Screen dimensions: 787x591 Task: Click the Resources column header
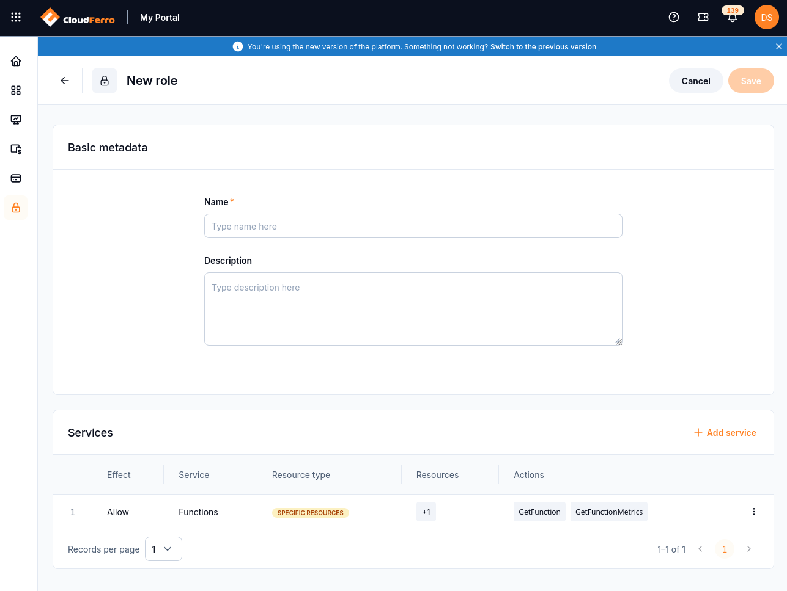coord(437,475)
